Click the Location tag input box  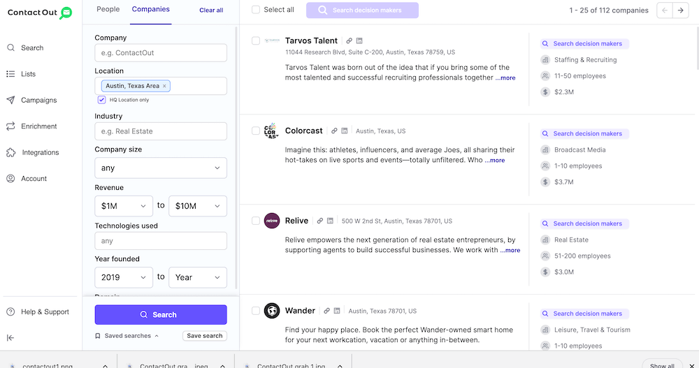(161, 86)
